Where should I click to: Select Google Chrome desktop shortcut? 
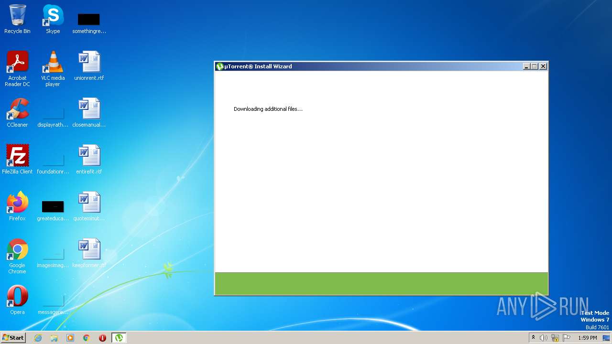tap(17, 256)
